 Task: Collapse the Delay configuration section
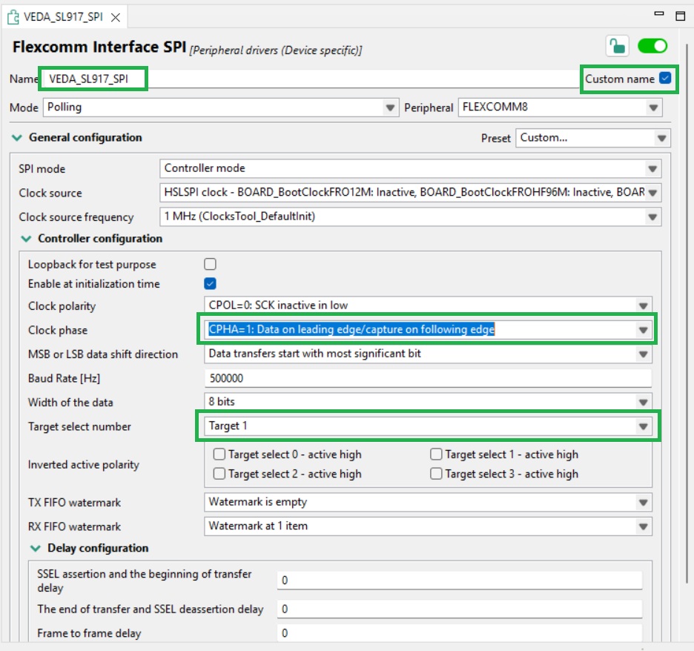point(35,549)
